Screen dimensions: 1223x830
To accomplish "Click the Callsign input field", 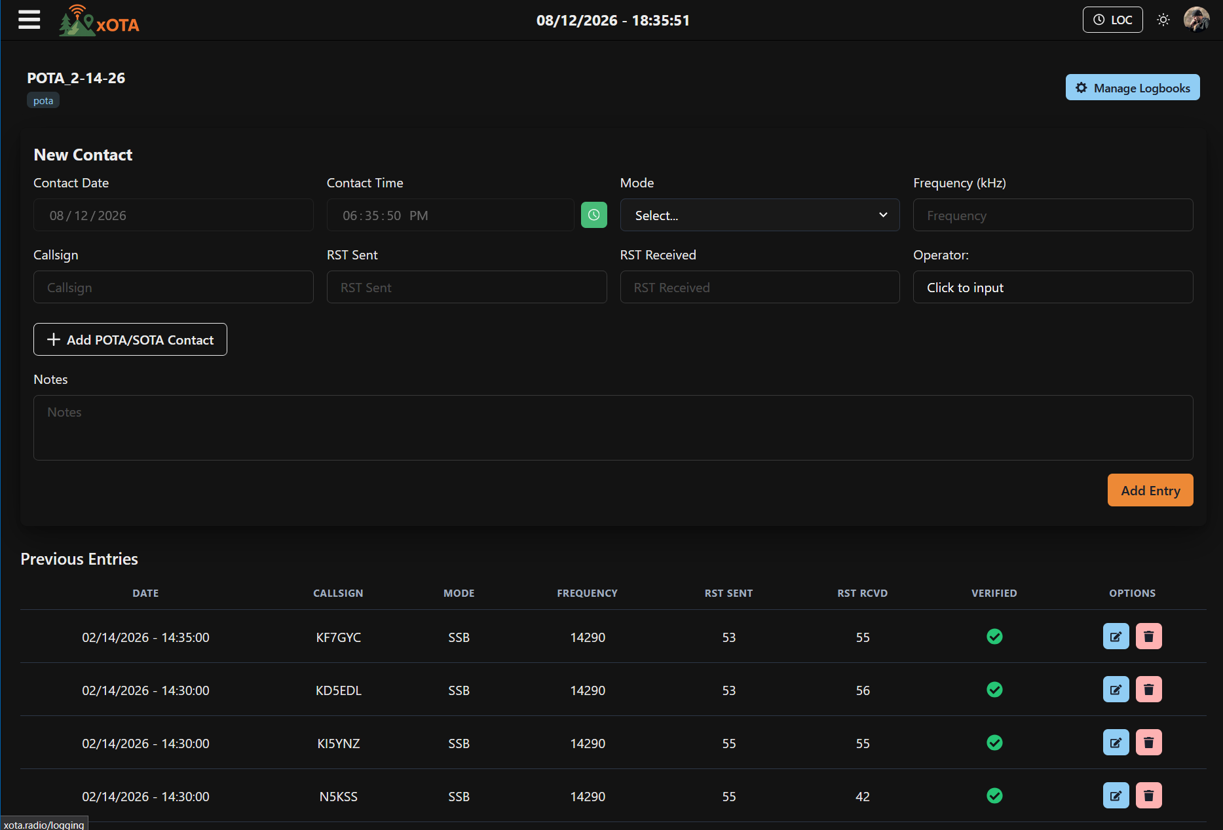I will (173, 287).
